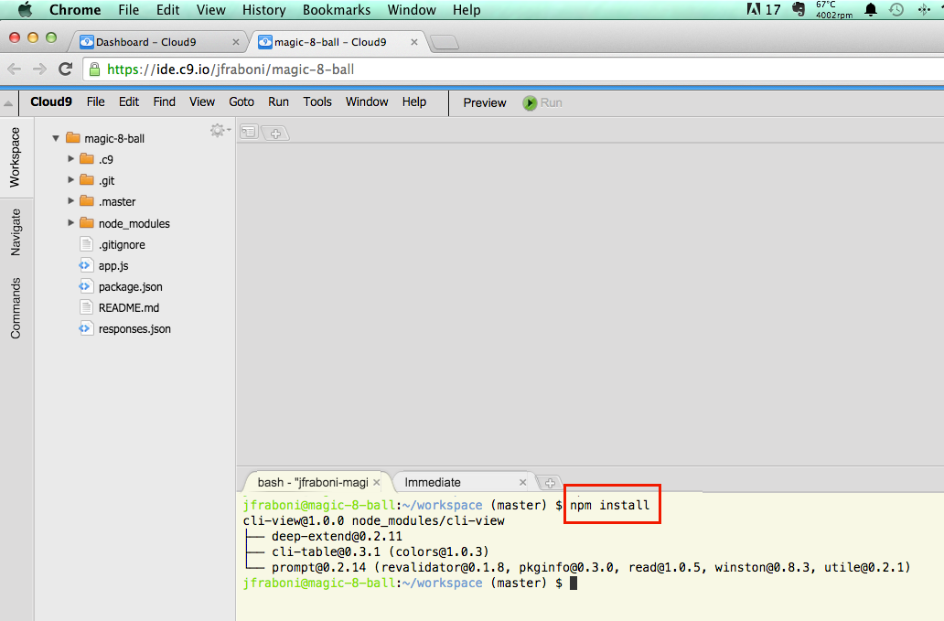The width and height of the screenshot is (944, 621).
Task: Click the green padlock security icon
Action: point(94,70)
